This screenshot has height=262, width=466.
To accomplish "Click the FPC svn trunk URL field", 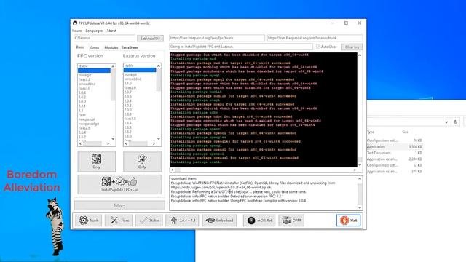I will (x=217, y=38).
